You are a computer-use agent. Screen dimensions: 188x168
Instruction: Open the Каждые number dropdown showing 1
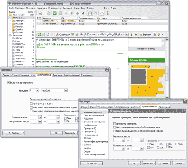[38, 90]
